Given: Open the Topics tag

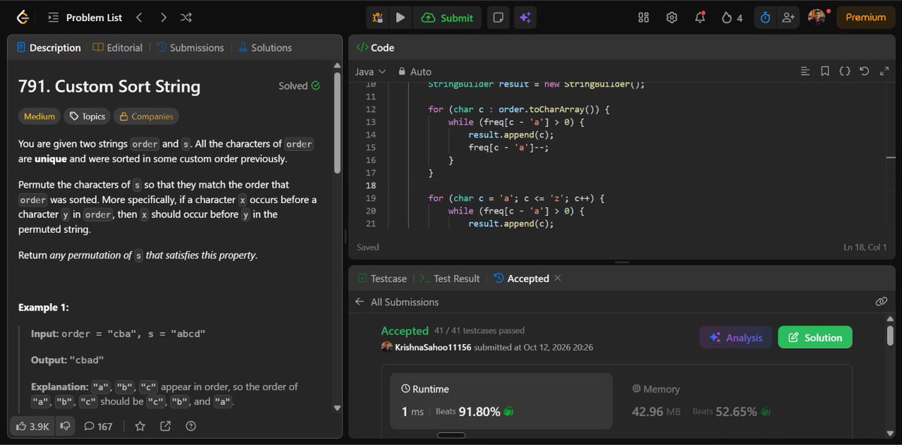Looking at the screenshot, I should point(86,117).
